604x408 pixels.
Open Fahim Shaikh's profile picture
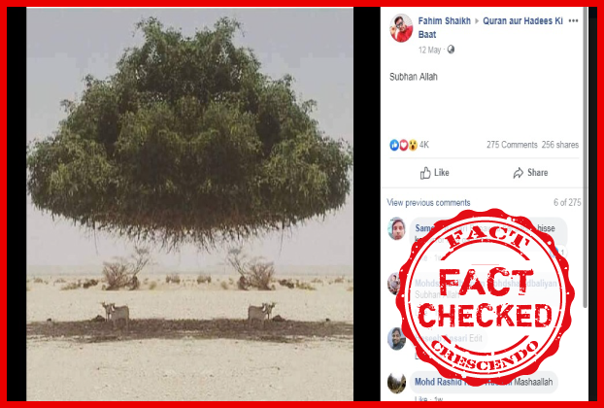click(x=401, y=28)
